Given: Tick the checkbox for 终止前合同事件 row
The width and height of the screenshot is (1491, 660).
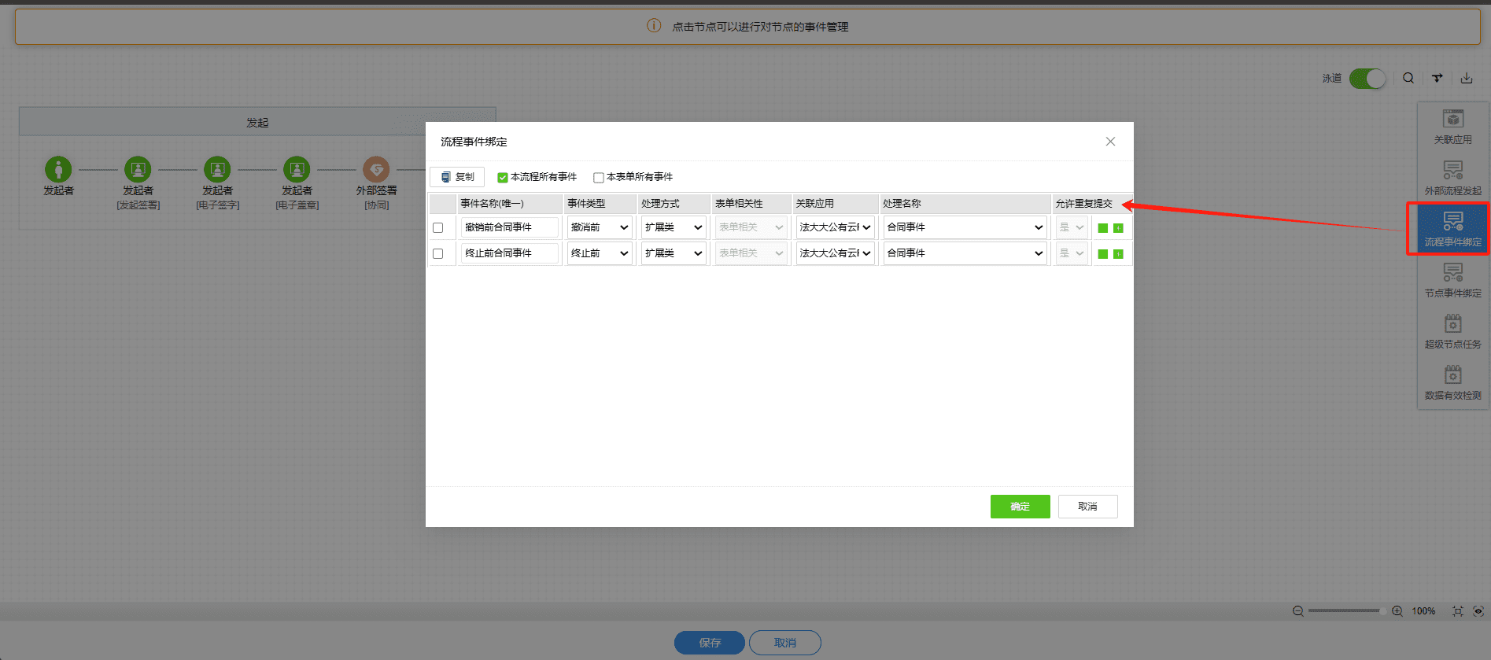Looking at the screenshot, I should (438, 254).
